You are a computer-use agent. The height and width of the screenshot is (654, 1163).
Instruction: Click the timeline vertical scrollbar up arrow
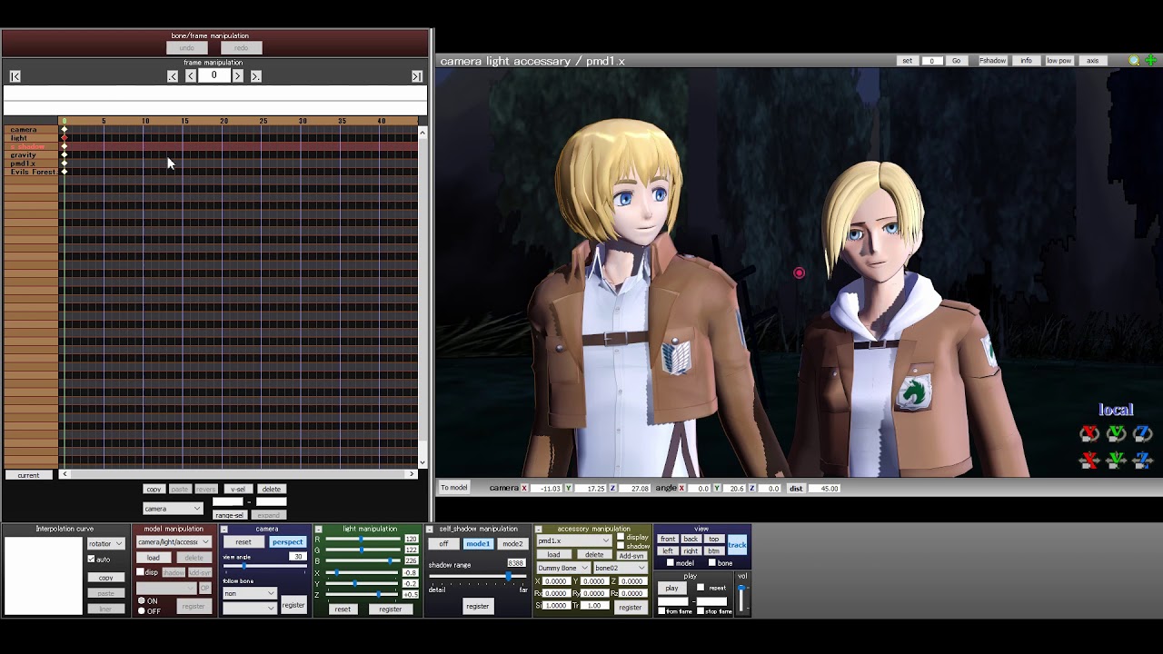[422, 134]
